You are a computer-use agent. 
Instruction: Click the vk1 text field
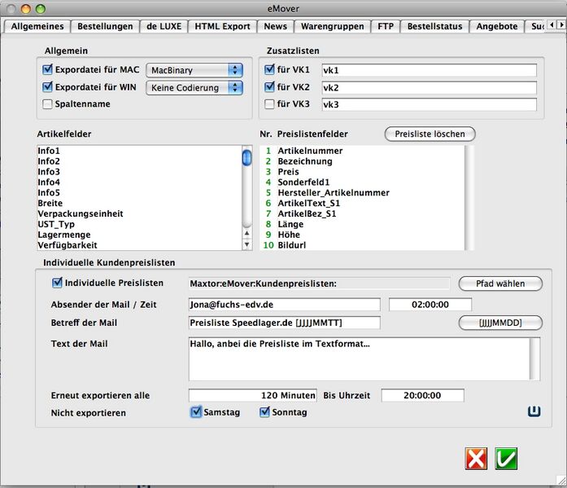(x=429, y=70)
